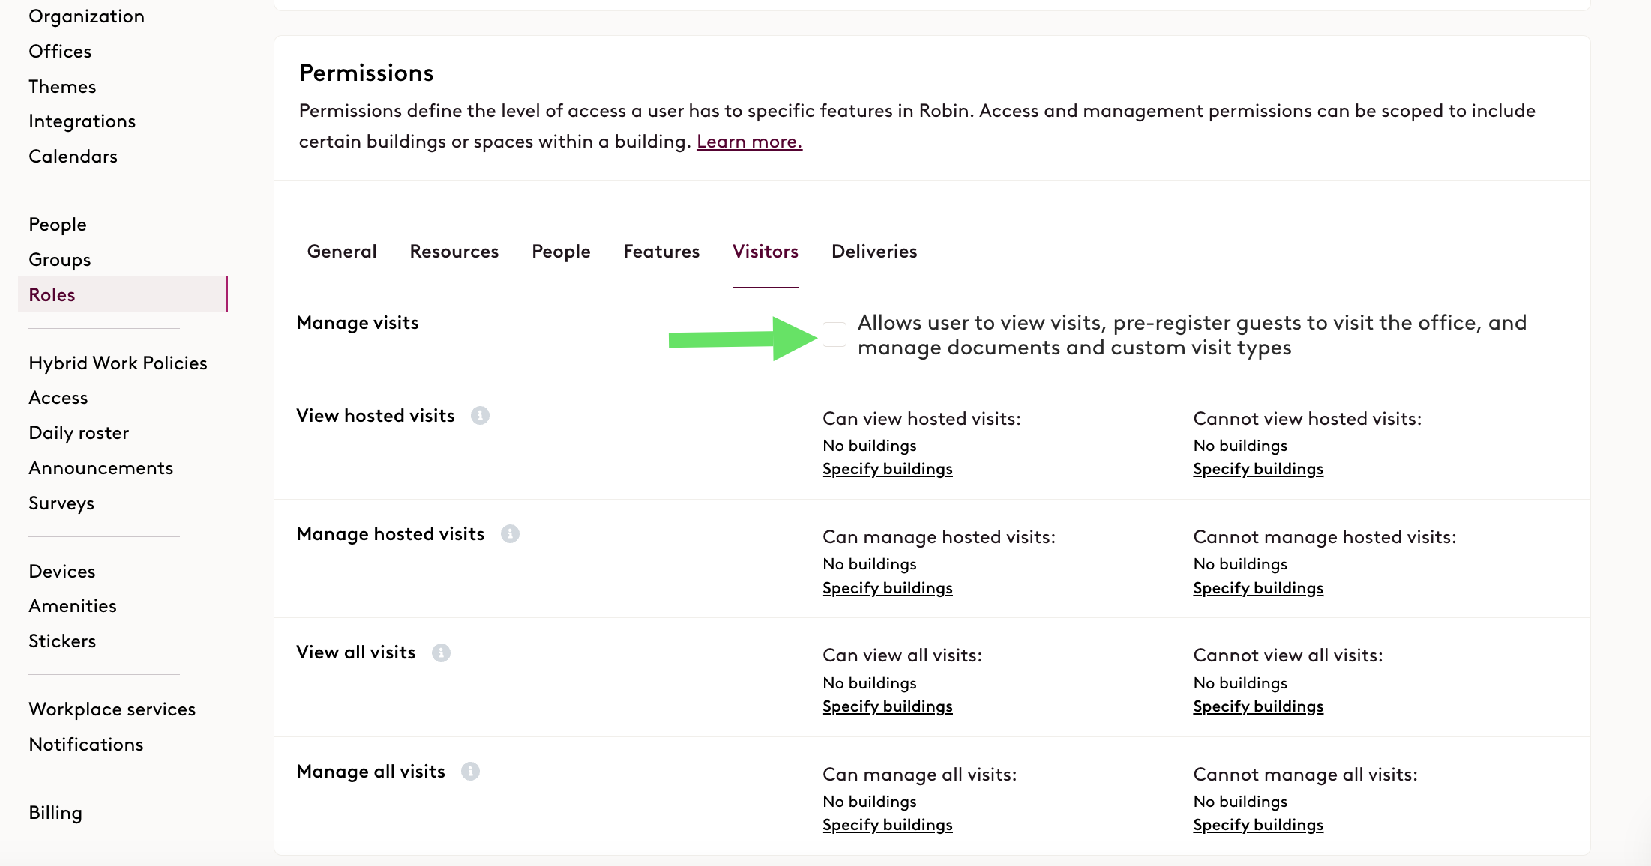This screenshot has width=1651, height=866.
Task: Select the Visitors tab
Action: tap(766, 252)
